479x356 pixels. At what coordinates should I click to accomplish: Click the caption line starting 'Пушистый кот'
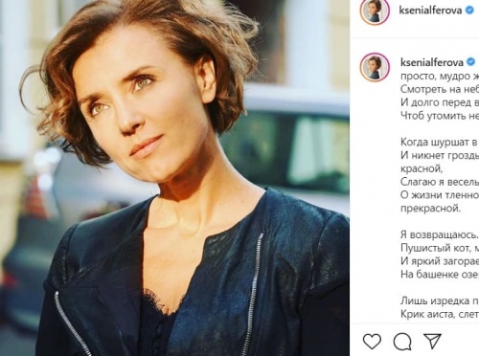[x=440, y=248]
